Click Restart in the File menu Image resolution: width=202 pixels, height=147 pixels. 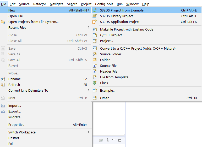click(x=14, y=138)
